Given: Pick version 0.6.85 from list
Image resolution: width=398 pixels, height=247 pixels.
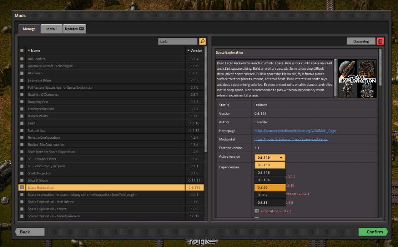Looking at the screenshot, I should (270, 203).
